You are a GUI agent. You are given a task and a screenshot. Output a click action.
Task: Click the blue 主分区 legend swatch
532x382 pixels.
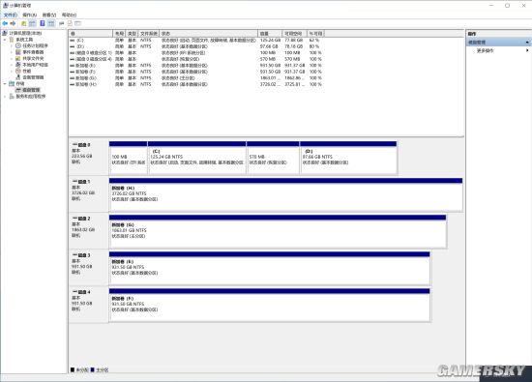[92, 369]
